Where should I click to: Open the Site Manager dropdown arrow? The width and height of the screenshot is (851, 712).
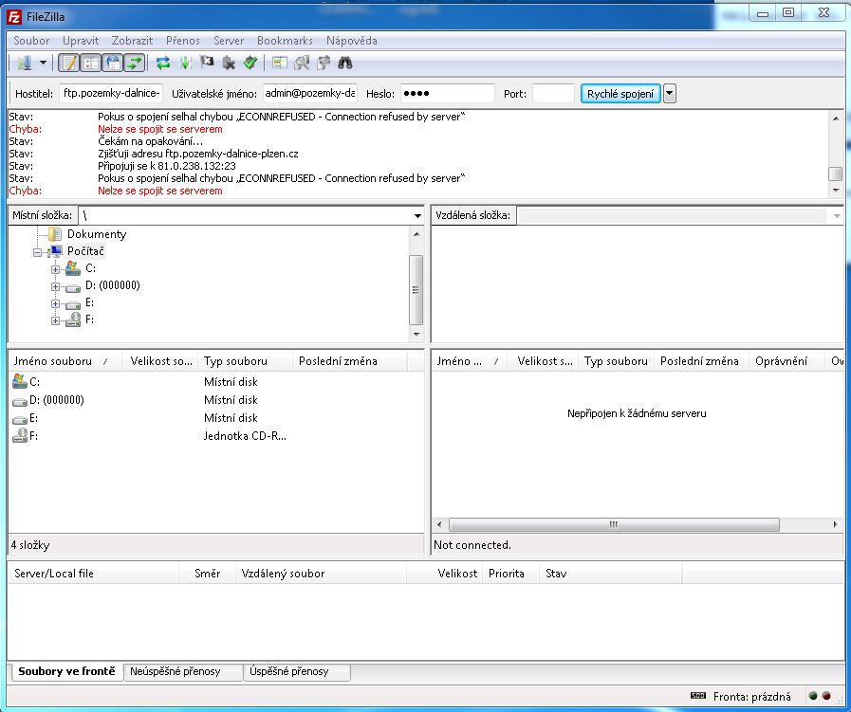pyautogui.click(x=43, y=63)
